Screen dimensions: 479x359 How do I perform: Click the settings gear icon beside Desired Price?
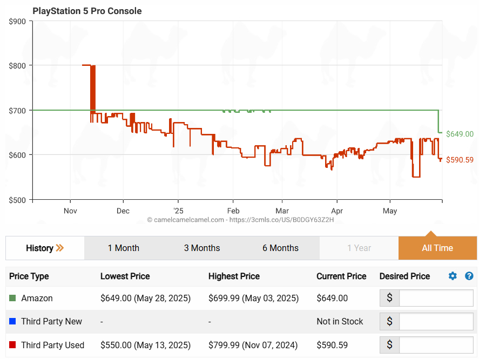[x=453, y=276]
